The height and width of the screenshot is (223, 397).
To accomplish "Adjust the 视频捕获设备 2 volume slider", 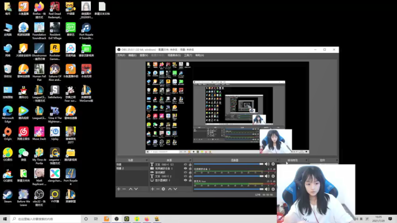I will tap(229, 176).
